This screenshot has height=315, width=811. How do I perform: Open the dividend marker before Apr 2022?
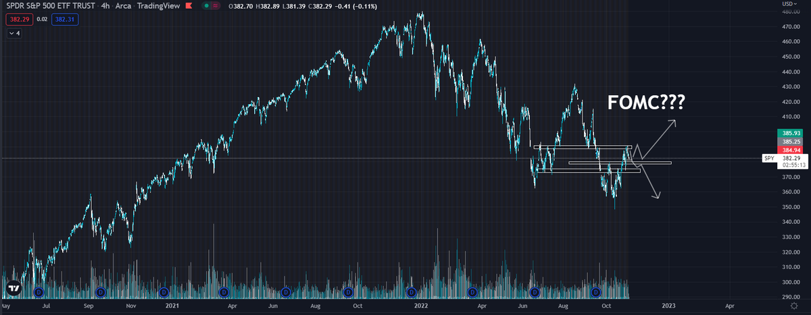[x=472, y=292]
